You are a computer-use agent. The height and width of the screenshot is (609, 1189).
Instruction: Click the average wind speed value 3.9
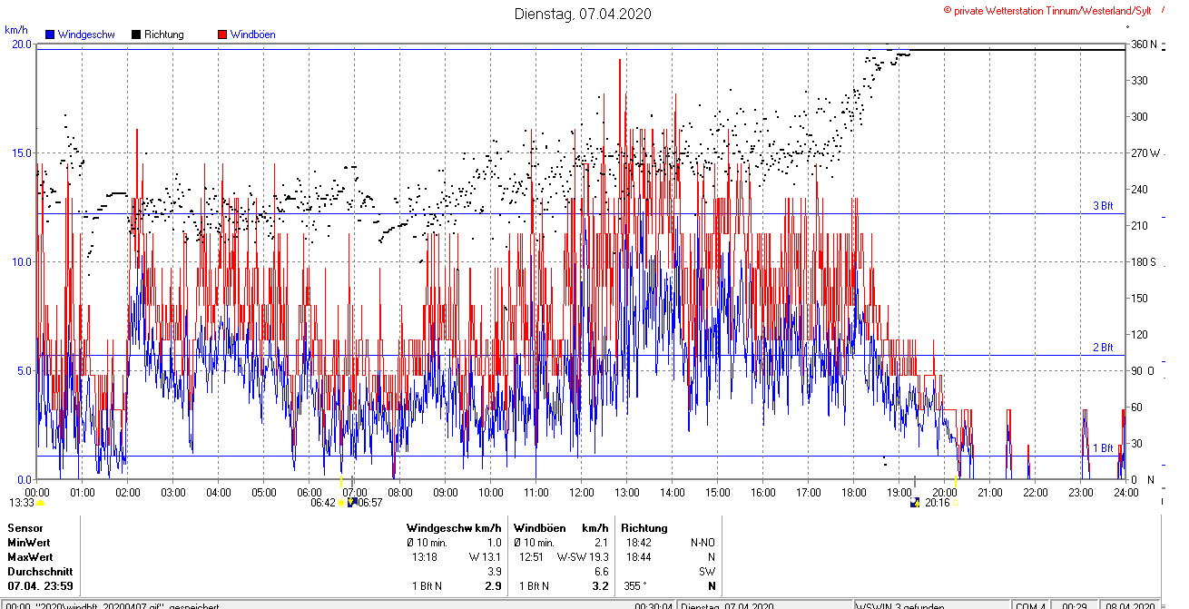[495, 571]
